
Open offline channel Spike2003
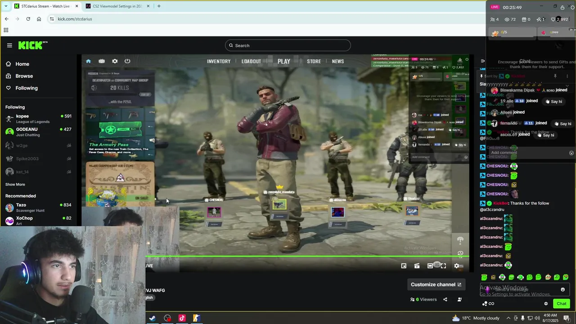tap(38, 158)
